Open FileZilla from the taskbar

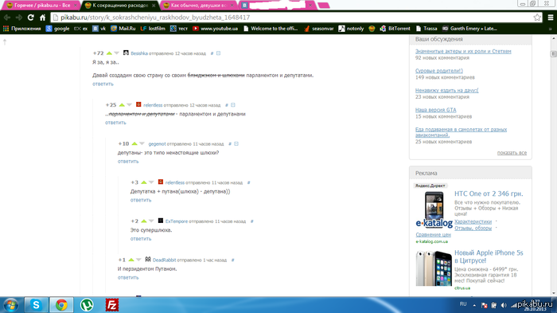coord(112,305)
